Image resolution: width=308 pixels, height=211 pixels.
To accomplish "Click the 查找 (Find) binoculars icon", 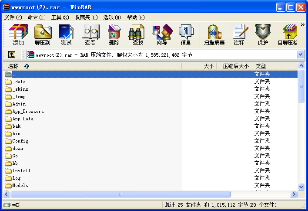I will pos(137,31).
